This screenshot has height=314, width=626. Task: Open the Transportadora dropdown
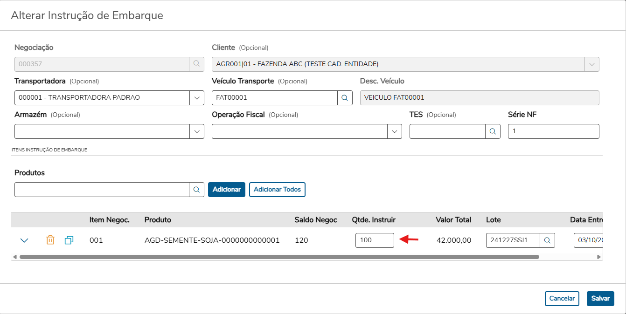pyautogui.click(x=196, y=98)
